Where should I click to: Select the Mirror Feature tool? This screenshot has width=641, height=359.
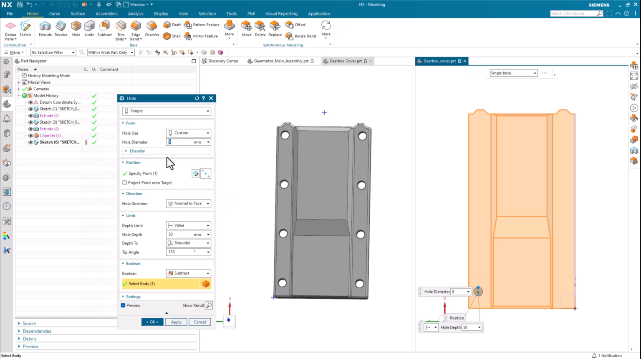coord(201,36)
